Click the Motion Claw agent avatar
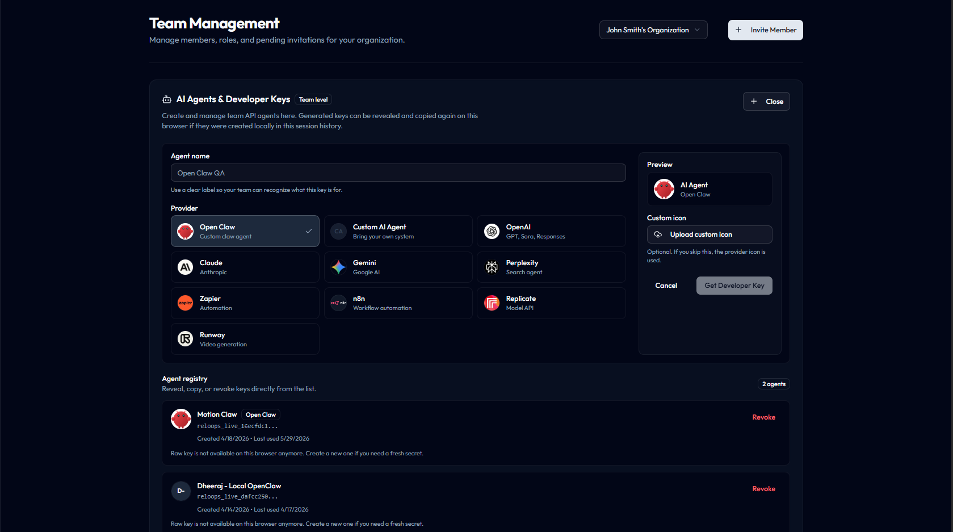The image size is (953, 532). point(181,419)
